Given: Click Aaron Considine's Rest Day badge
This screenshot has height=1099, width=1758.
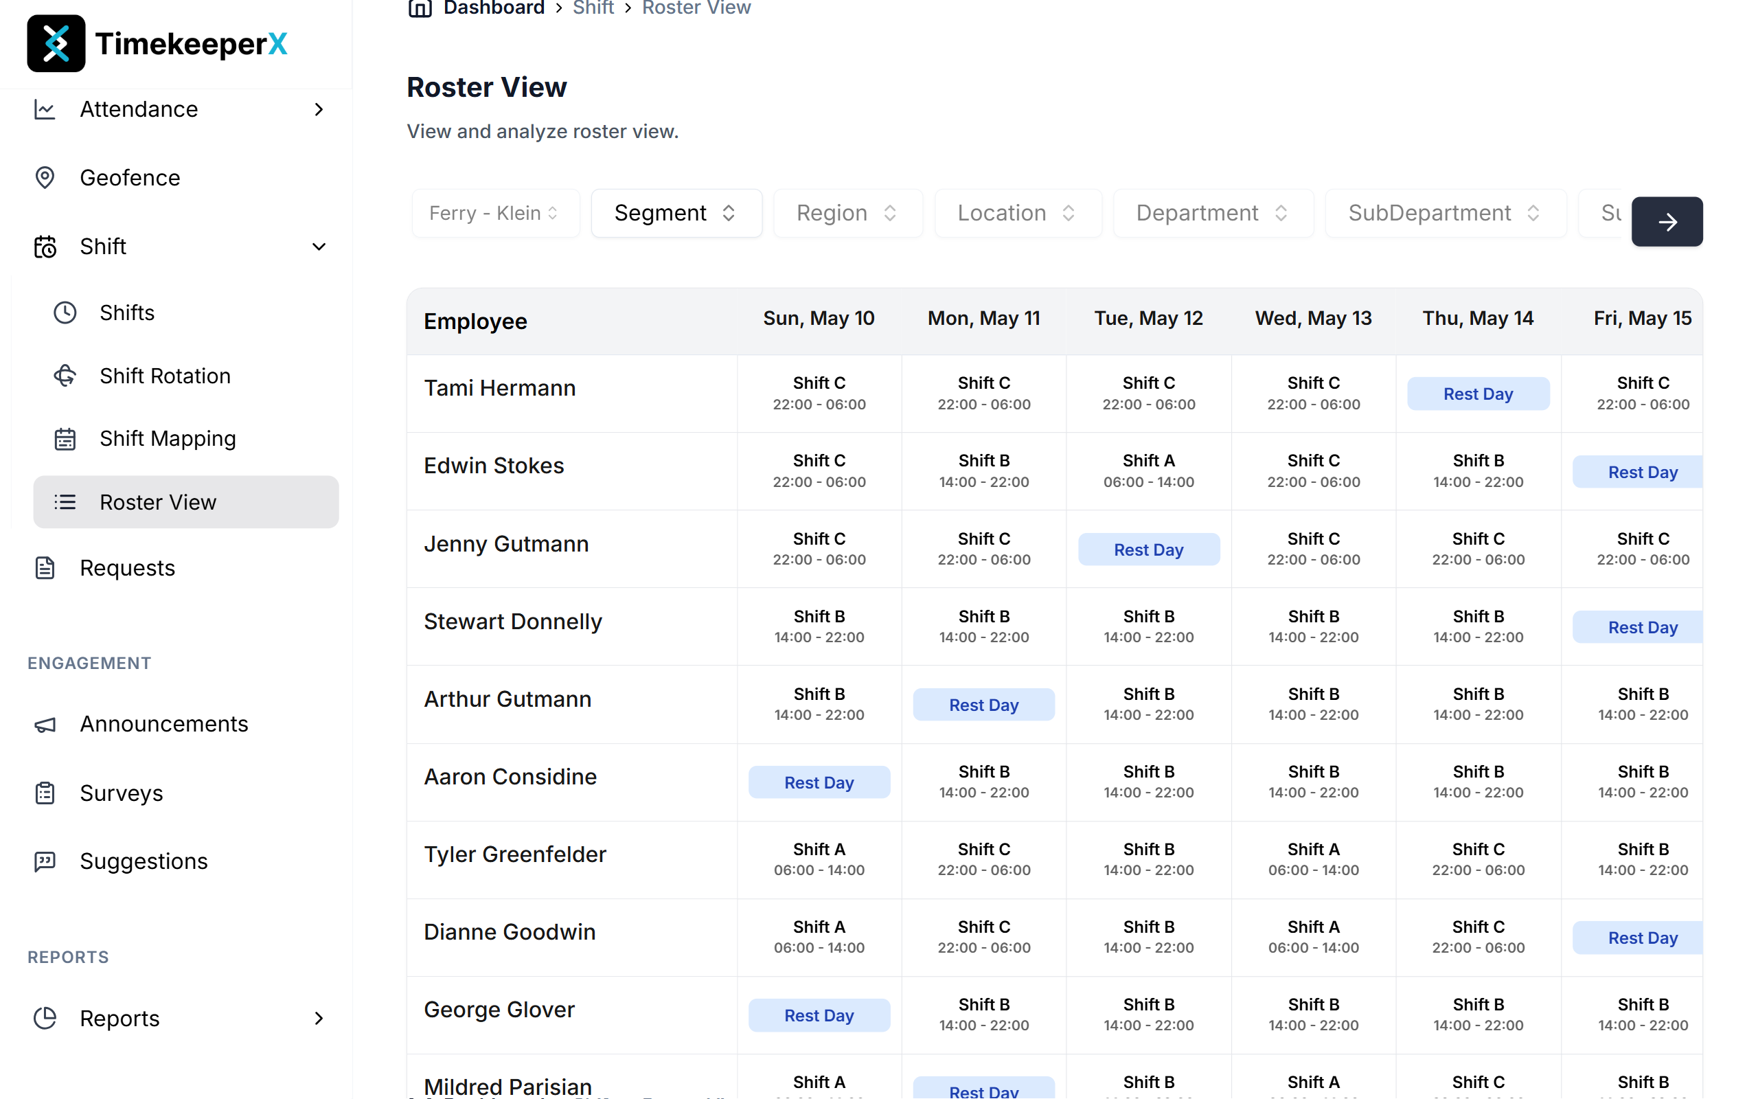Looking at the screenshot, I should click(819, 782).
